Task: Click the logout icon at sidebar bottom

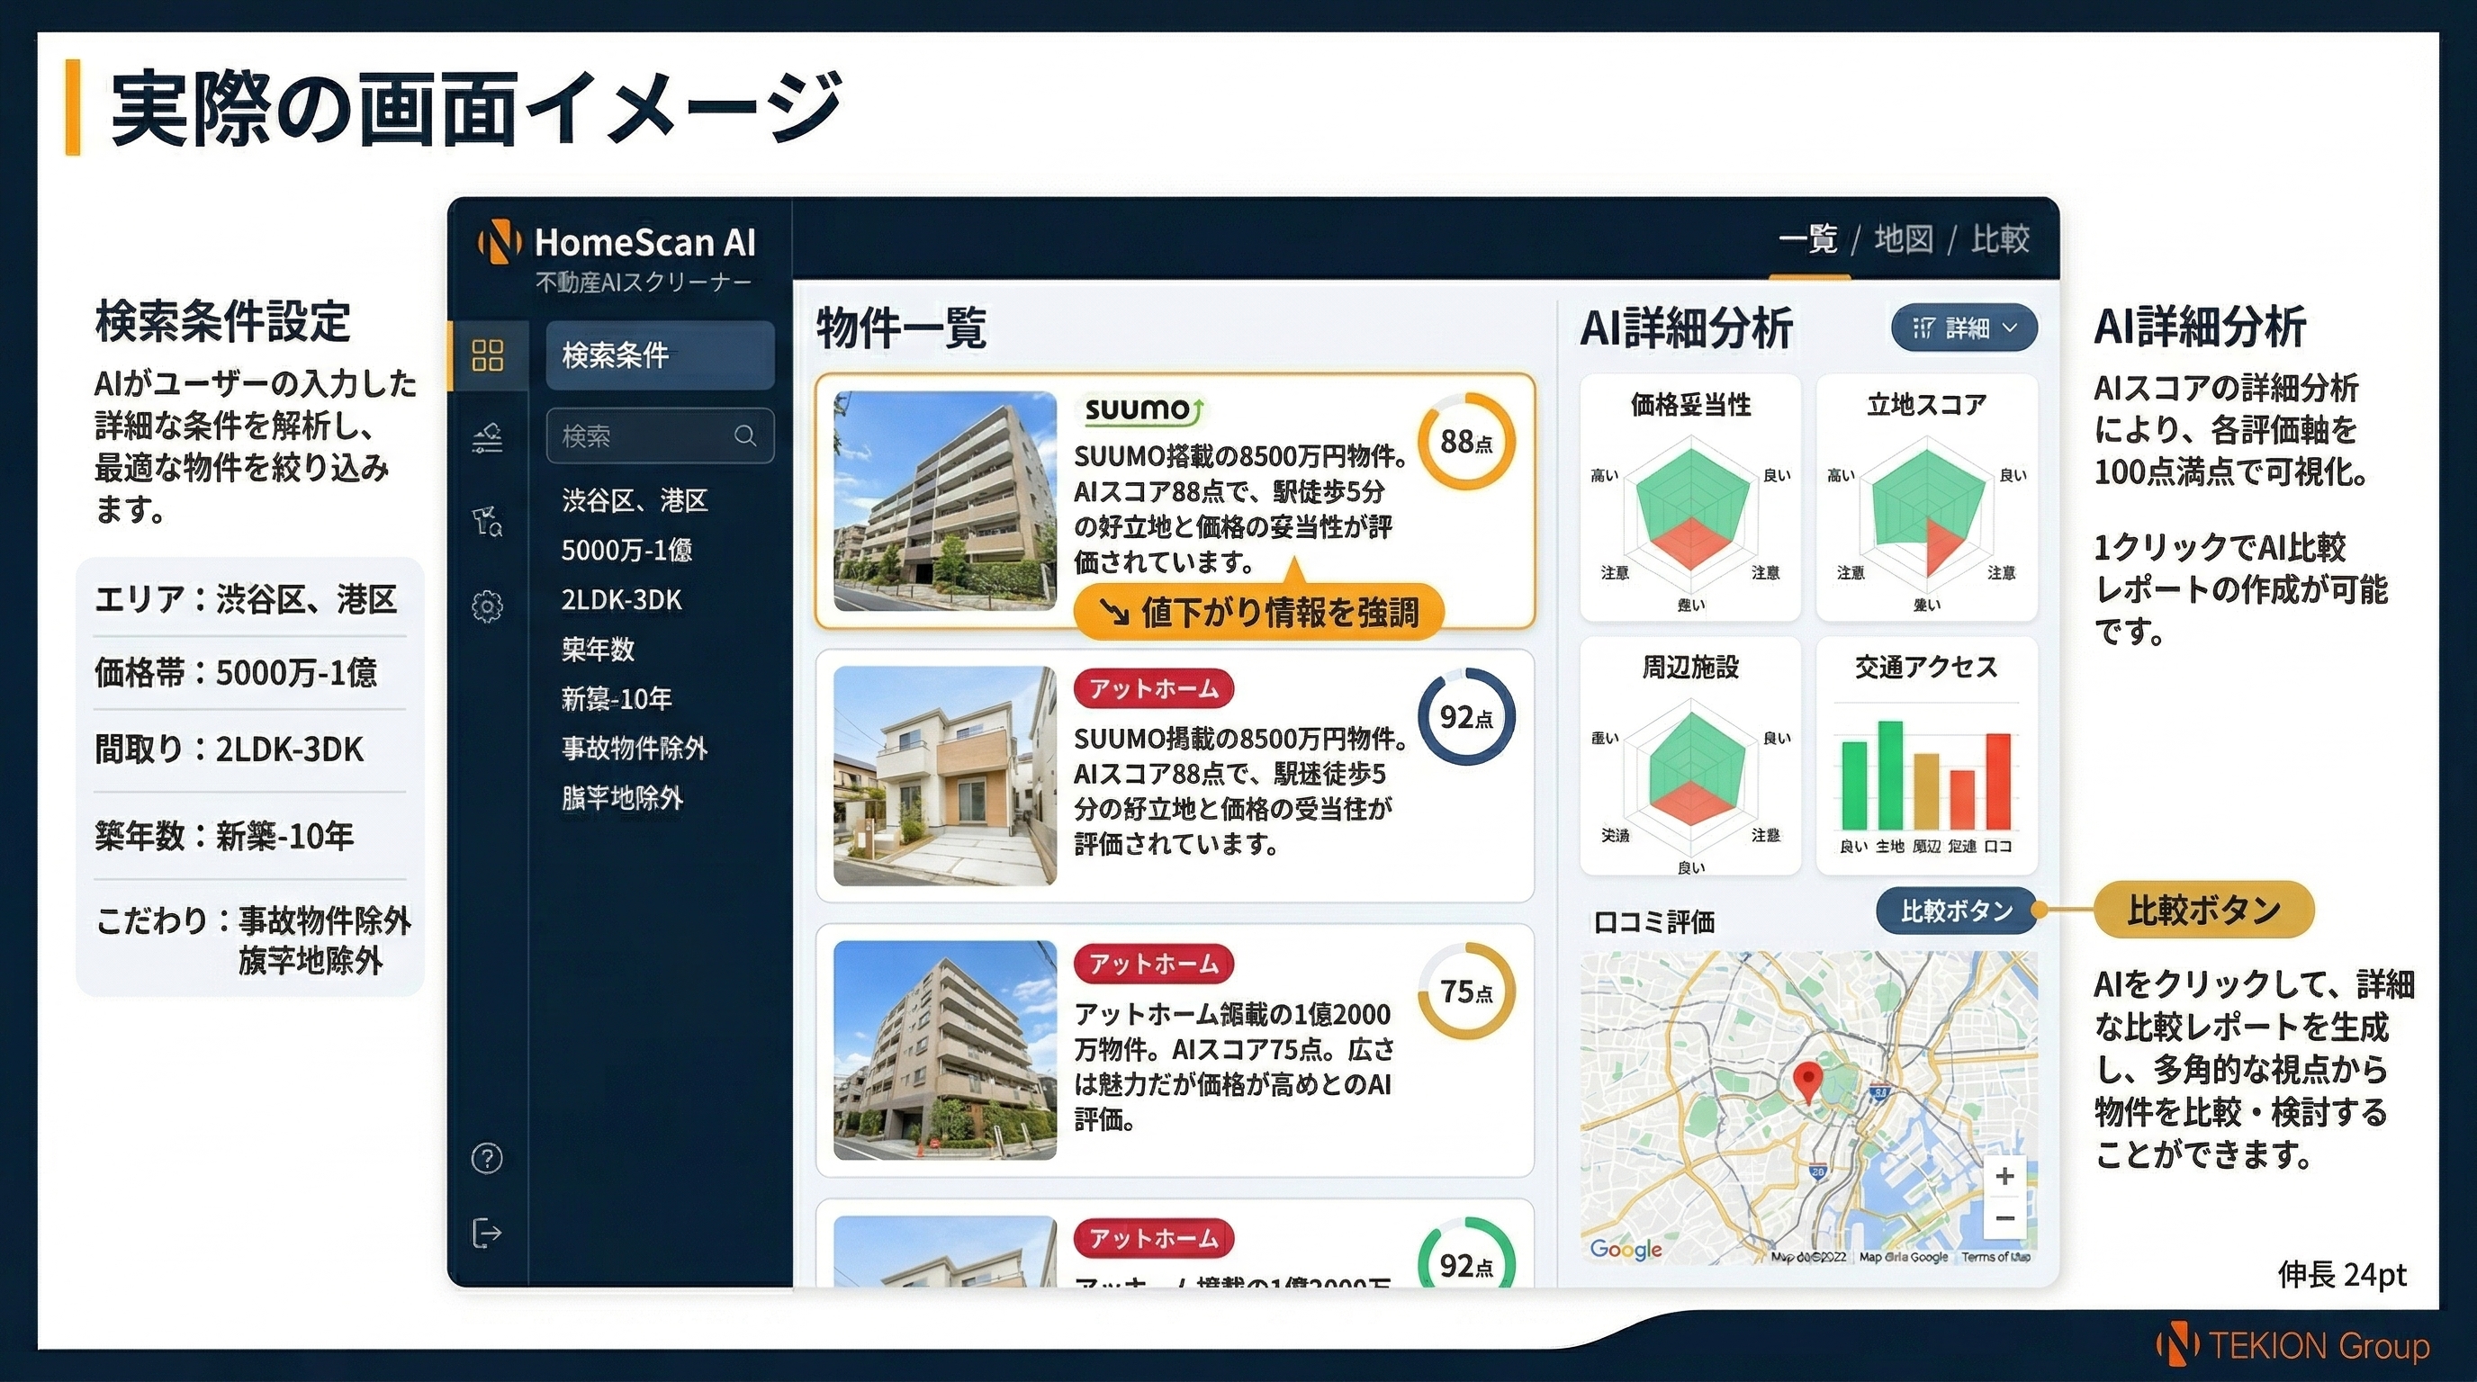Action: click(x=488, y=1232)
